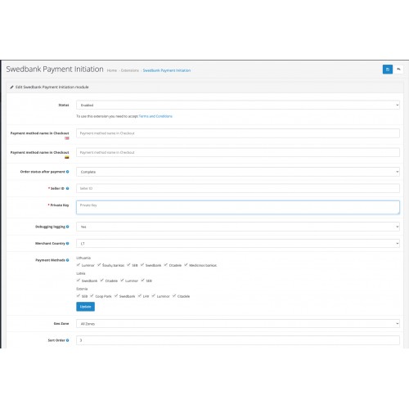Open the Status dropdown showing Enabled
The image size is (409, 409).
pyautogui.click(x=238, y=105)
